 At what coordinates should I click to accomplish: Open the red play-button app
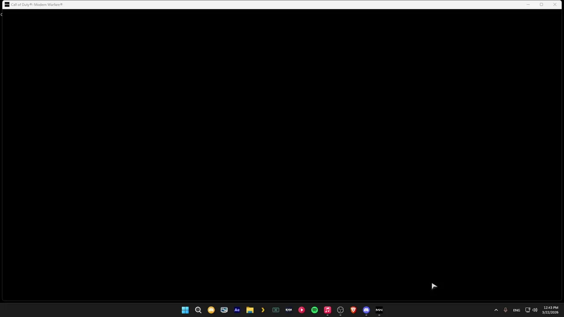point(301,310)
